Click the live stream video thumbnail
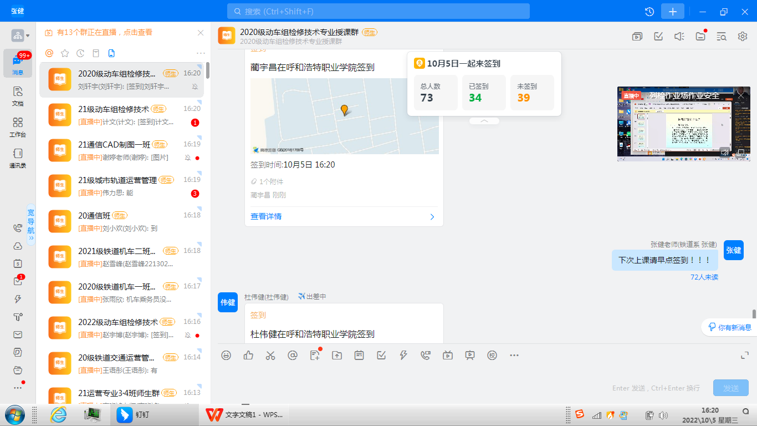 point(684,124)
